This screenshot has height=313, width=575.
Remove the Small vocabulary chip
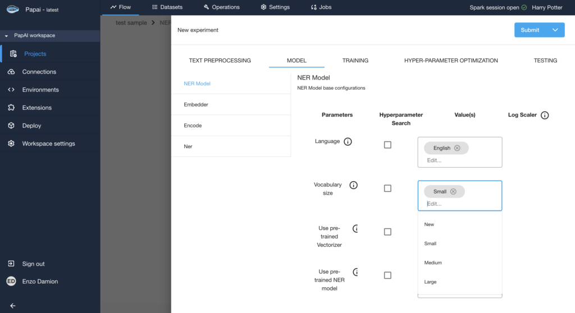tap(453, 191)
